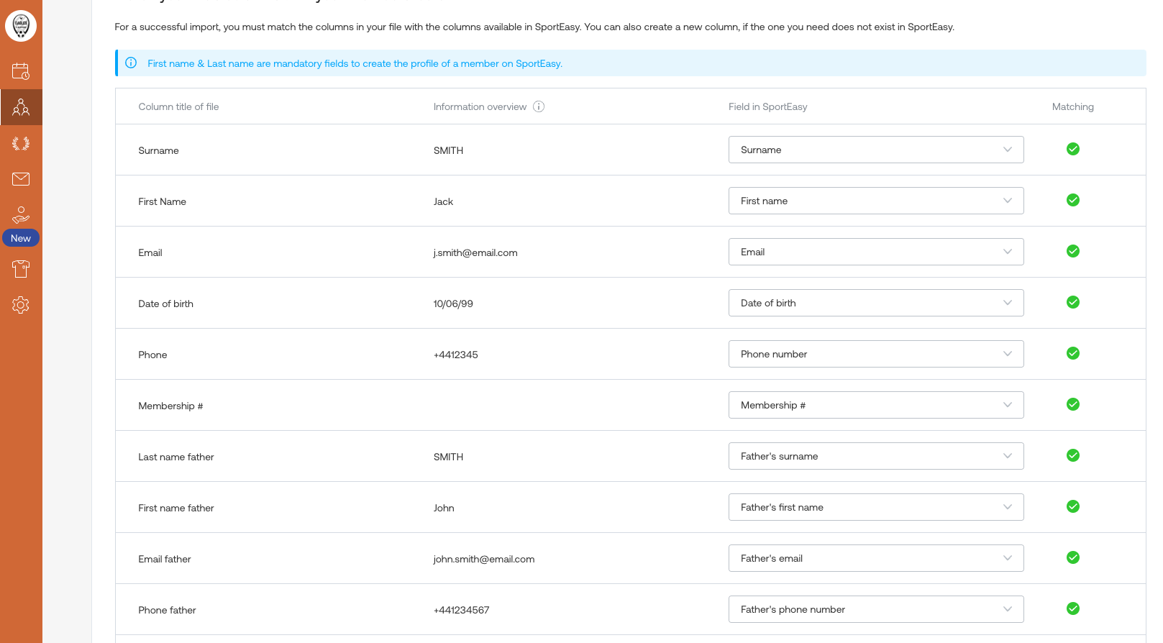This screenshot has width=1163, height=643.
Task: Open the jersey shirt icon in sidebar
Action: tap(21, 269)
